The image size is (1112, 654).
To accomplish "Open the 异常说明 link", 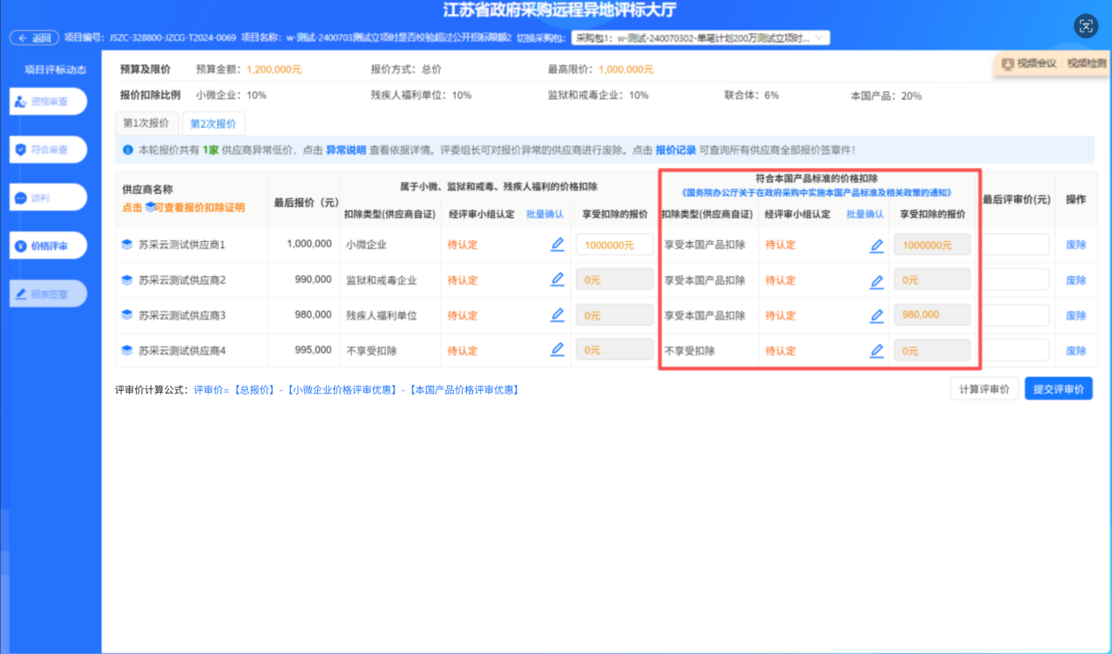I will [x=345, y=150].
